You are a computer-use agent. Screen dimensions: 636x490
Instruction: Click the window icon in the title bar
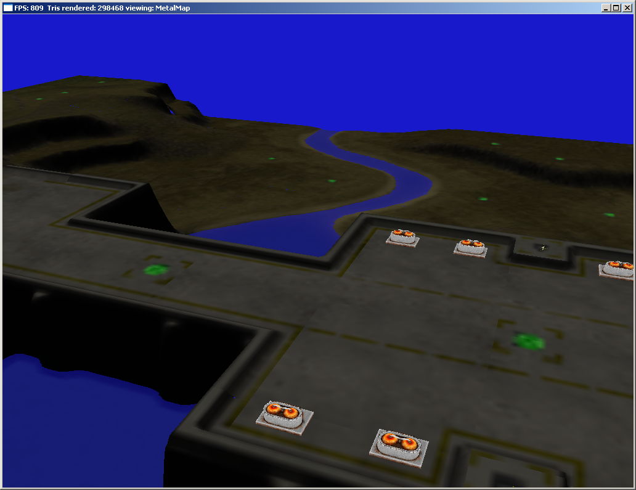point(8,8)
